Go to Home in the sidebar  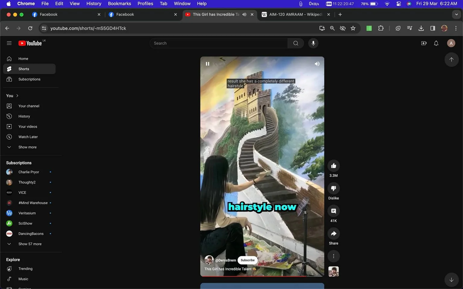[29, 59]
